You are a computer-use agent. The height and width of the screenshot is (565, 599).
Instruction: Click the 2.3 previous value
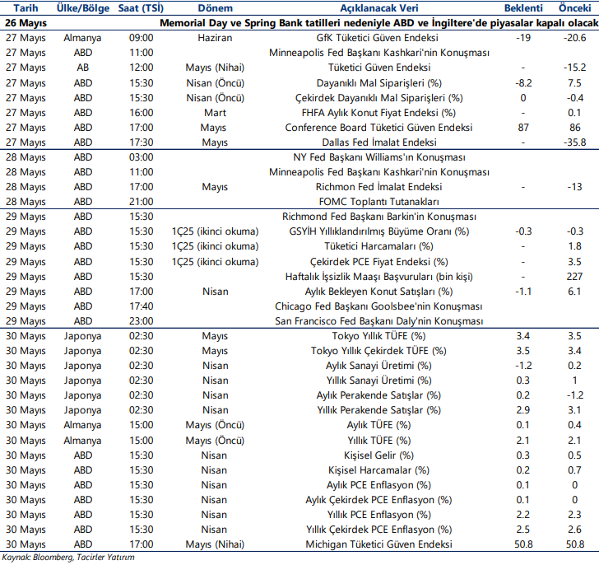(574, 515)
